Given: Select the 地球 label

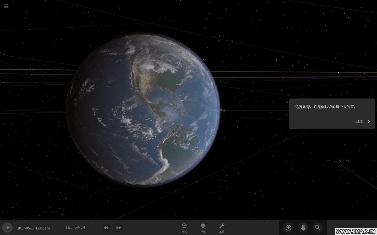Looking at the screenshot, I should tap(223, 110).
